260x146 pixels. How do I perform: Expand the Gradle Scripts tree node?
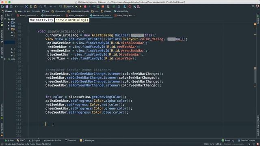coord(5,59)
